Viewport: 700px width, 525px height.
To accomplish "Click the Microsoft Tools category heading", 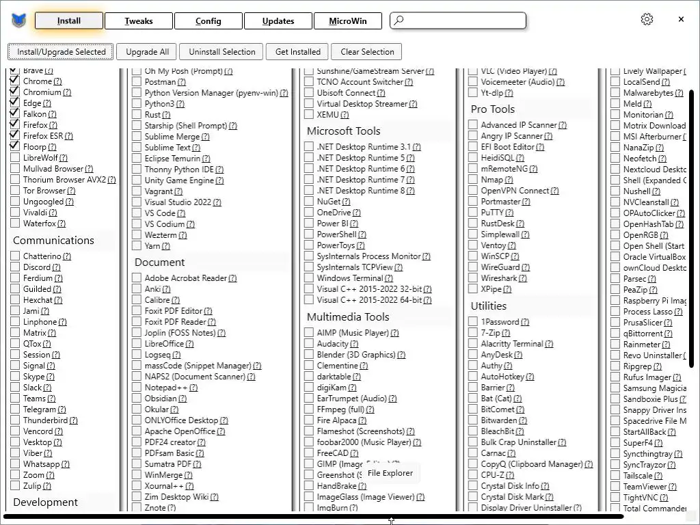I will pyautogui.click(x=343, y=131).
